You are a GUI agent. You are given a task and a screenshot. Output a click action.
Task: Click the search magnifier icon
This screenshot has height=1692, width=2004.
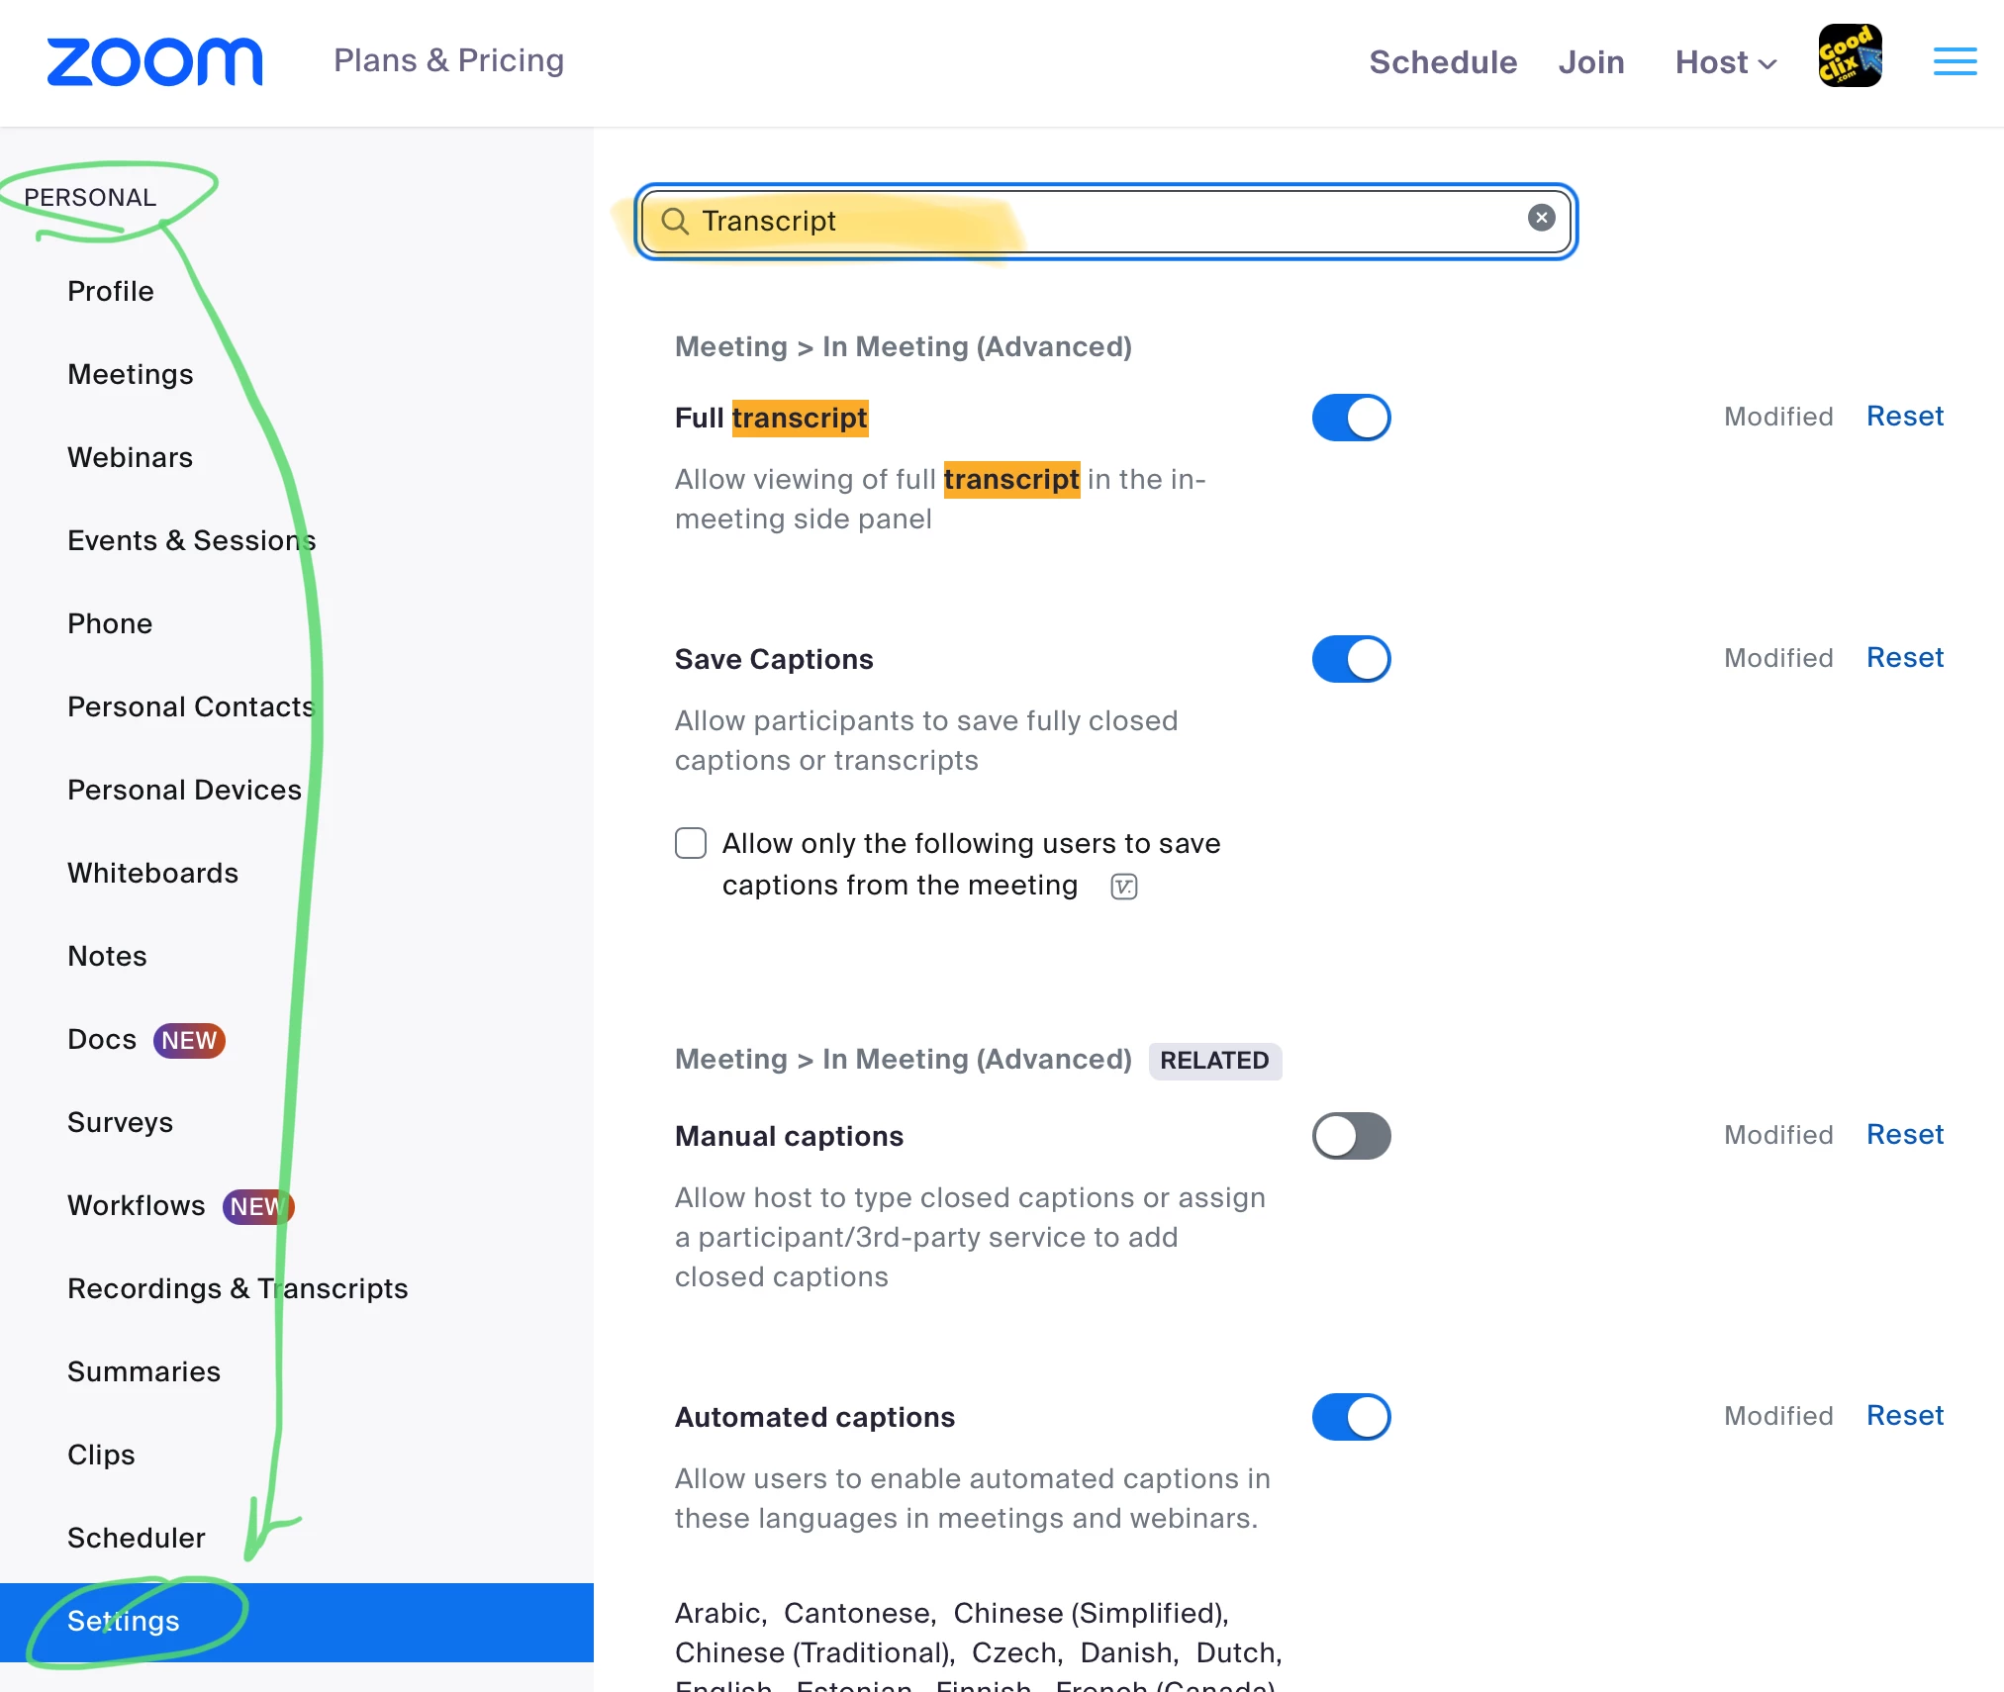tap(675, 221)
